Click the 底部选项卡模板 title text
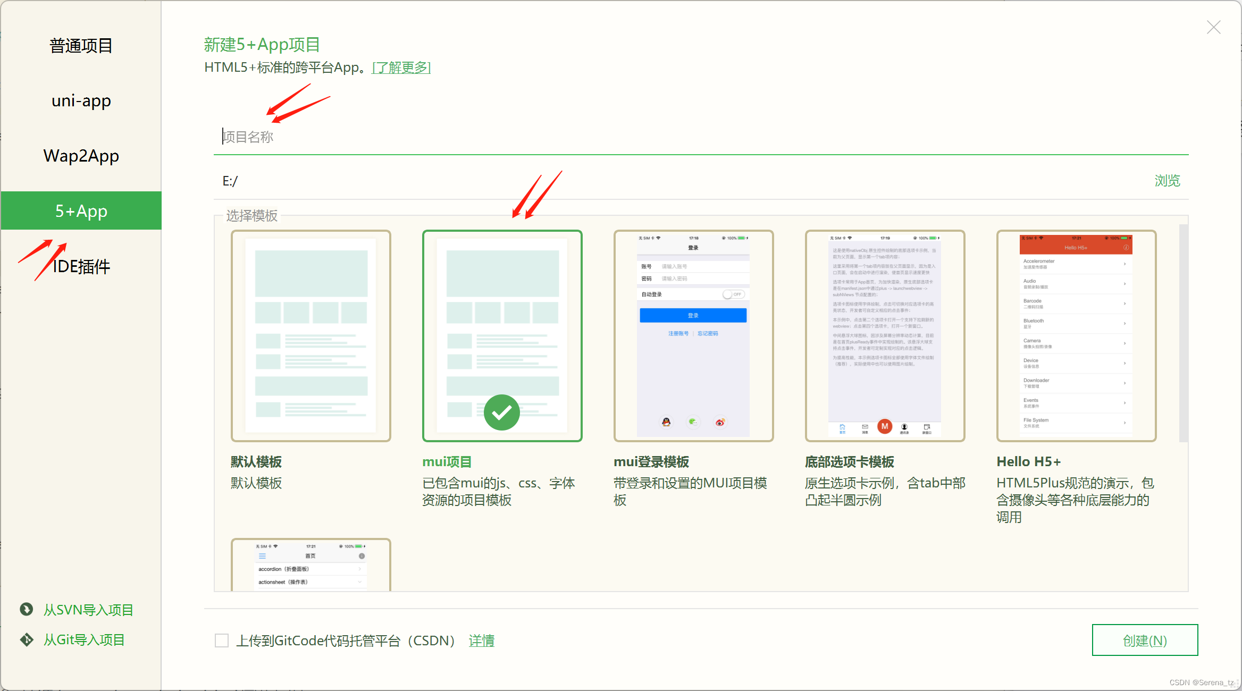Image resolution: width=1242 pixels, height=691 pixels. 850,462
